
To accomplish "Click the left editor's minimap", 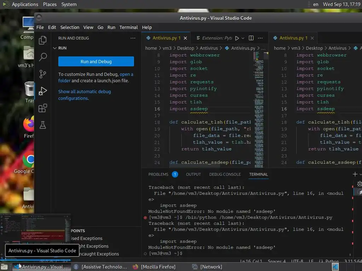I will point(258,109).
